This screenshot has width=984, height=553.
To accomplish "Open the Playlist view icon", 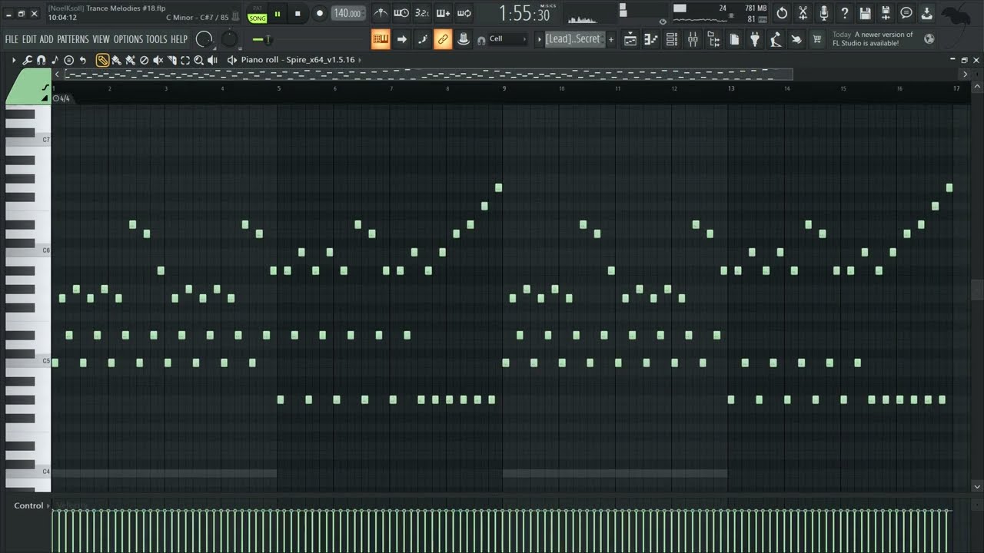I will [630, 39].
